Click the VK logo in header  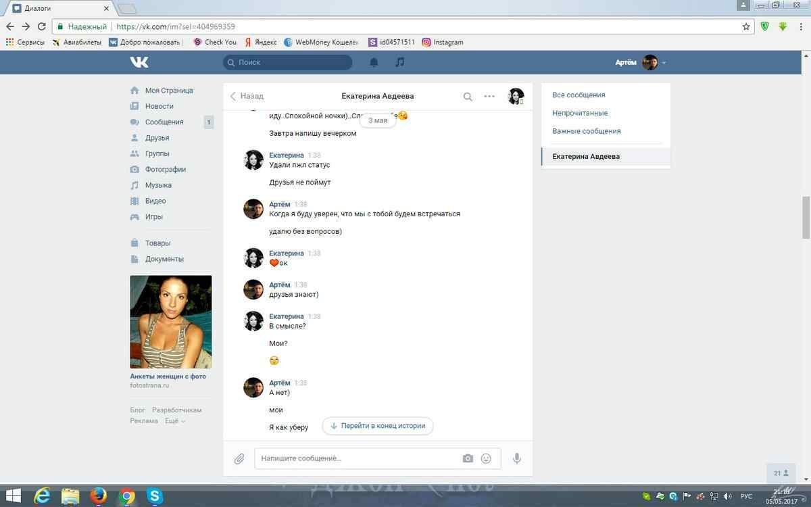pos(139,62)
